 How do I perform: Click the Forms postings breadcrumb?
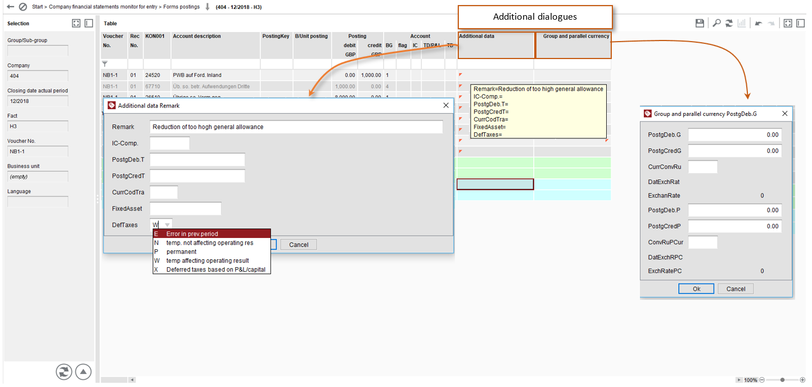coord(182,7)
